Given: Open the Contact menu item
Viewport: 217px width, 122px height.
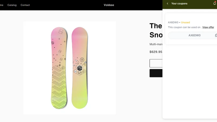Looking at the screenshot, I should [x=25, y=5].
